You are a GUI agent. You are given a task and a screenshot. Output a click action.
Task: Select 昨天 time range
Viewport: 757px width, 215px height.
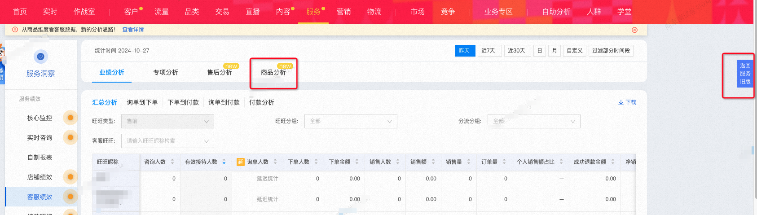[465, 51]
